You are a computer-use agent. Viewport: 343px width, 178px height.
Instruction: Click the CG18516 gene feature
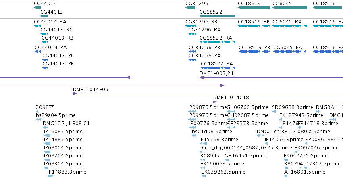[x=328, y=8]
